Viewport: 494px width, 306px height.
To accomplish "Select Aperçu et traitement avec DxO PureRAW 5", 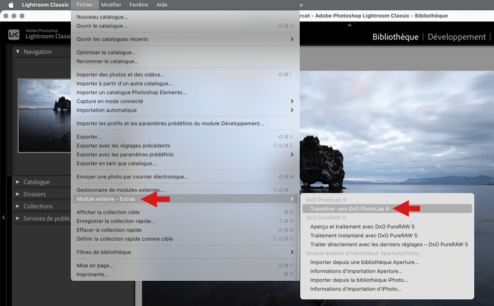I will pyautogui.click(x=387, y=226).
